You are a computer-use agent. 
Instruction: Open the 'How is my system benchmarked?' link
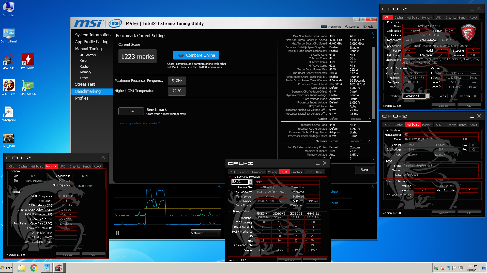click(x=139, y=123)
